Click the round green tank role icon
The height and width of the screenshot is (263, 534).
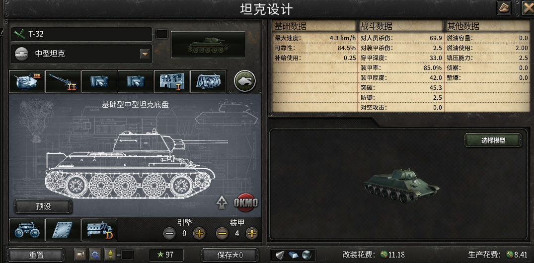(x=245, y=81)
